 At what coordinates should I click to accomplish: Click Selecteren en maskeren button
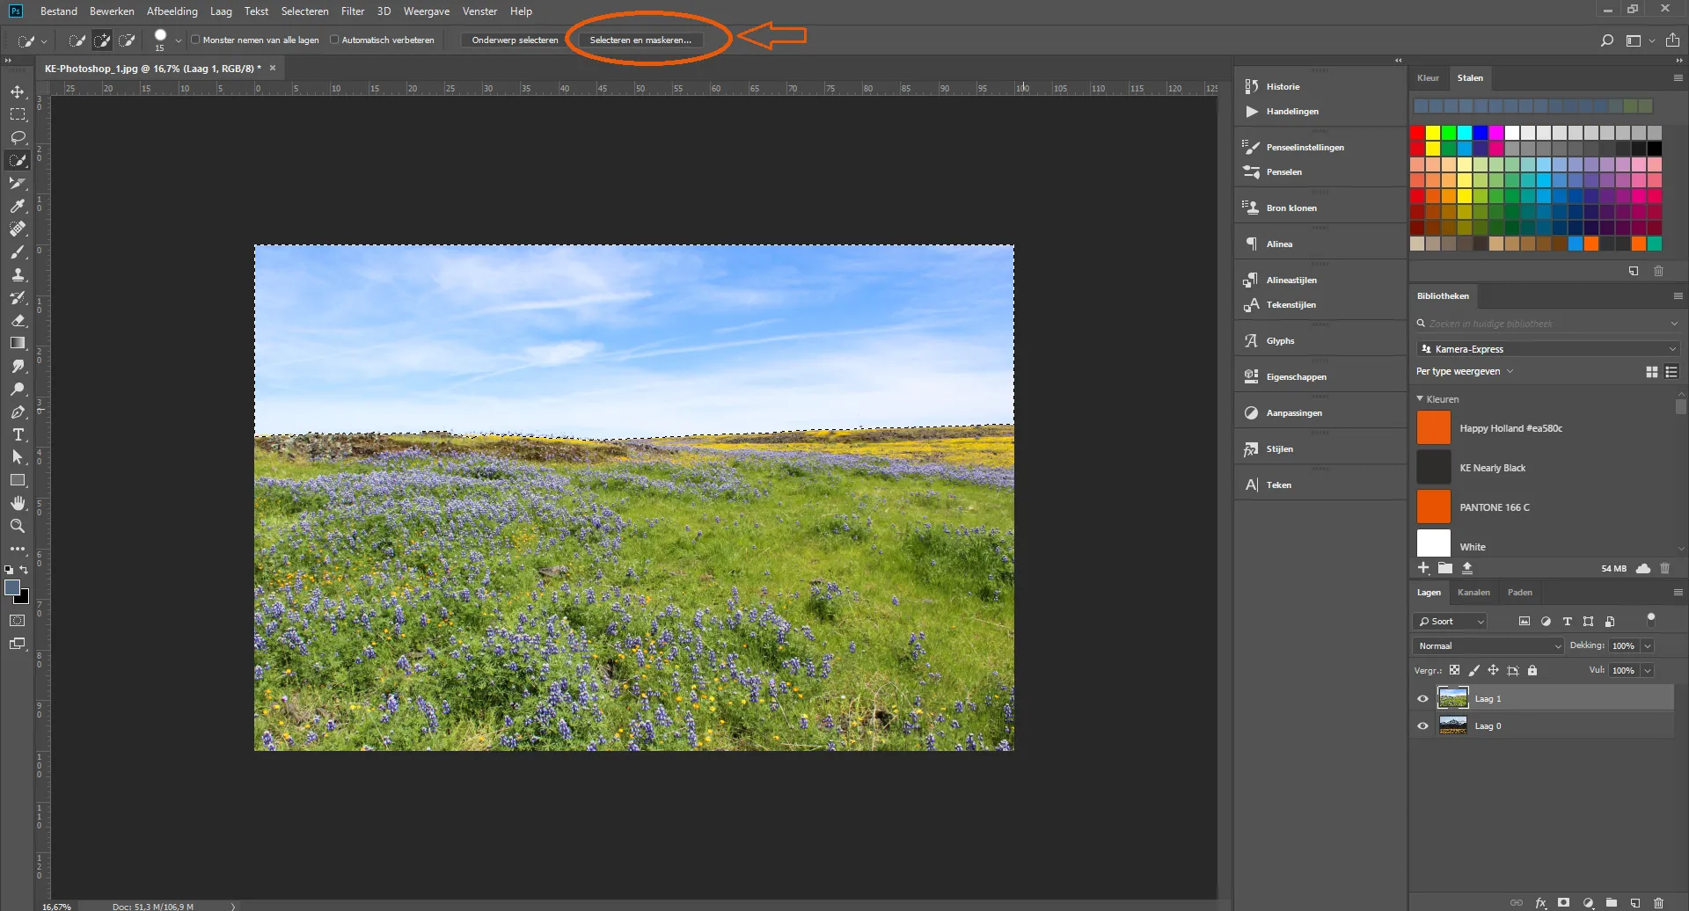click(x=640, y=40)
